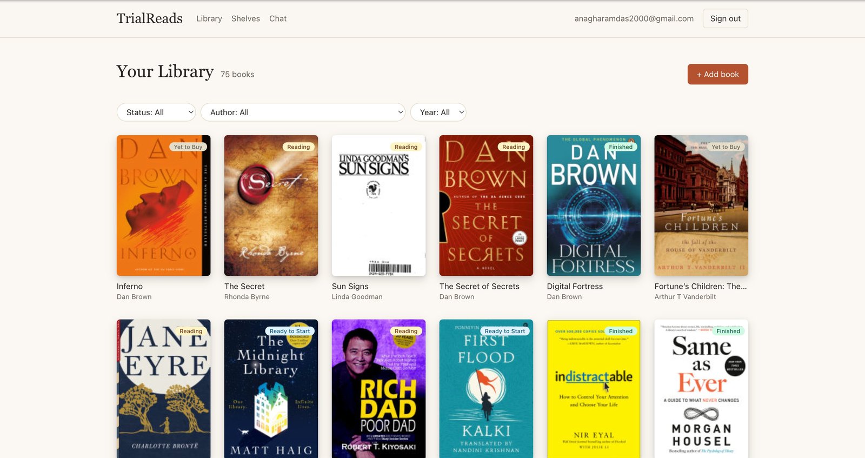Click "Fortune's Children: The..." title text
The image size is (865, 458).
[x=701, y=286]
